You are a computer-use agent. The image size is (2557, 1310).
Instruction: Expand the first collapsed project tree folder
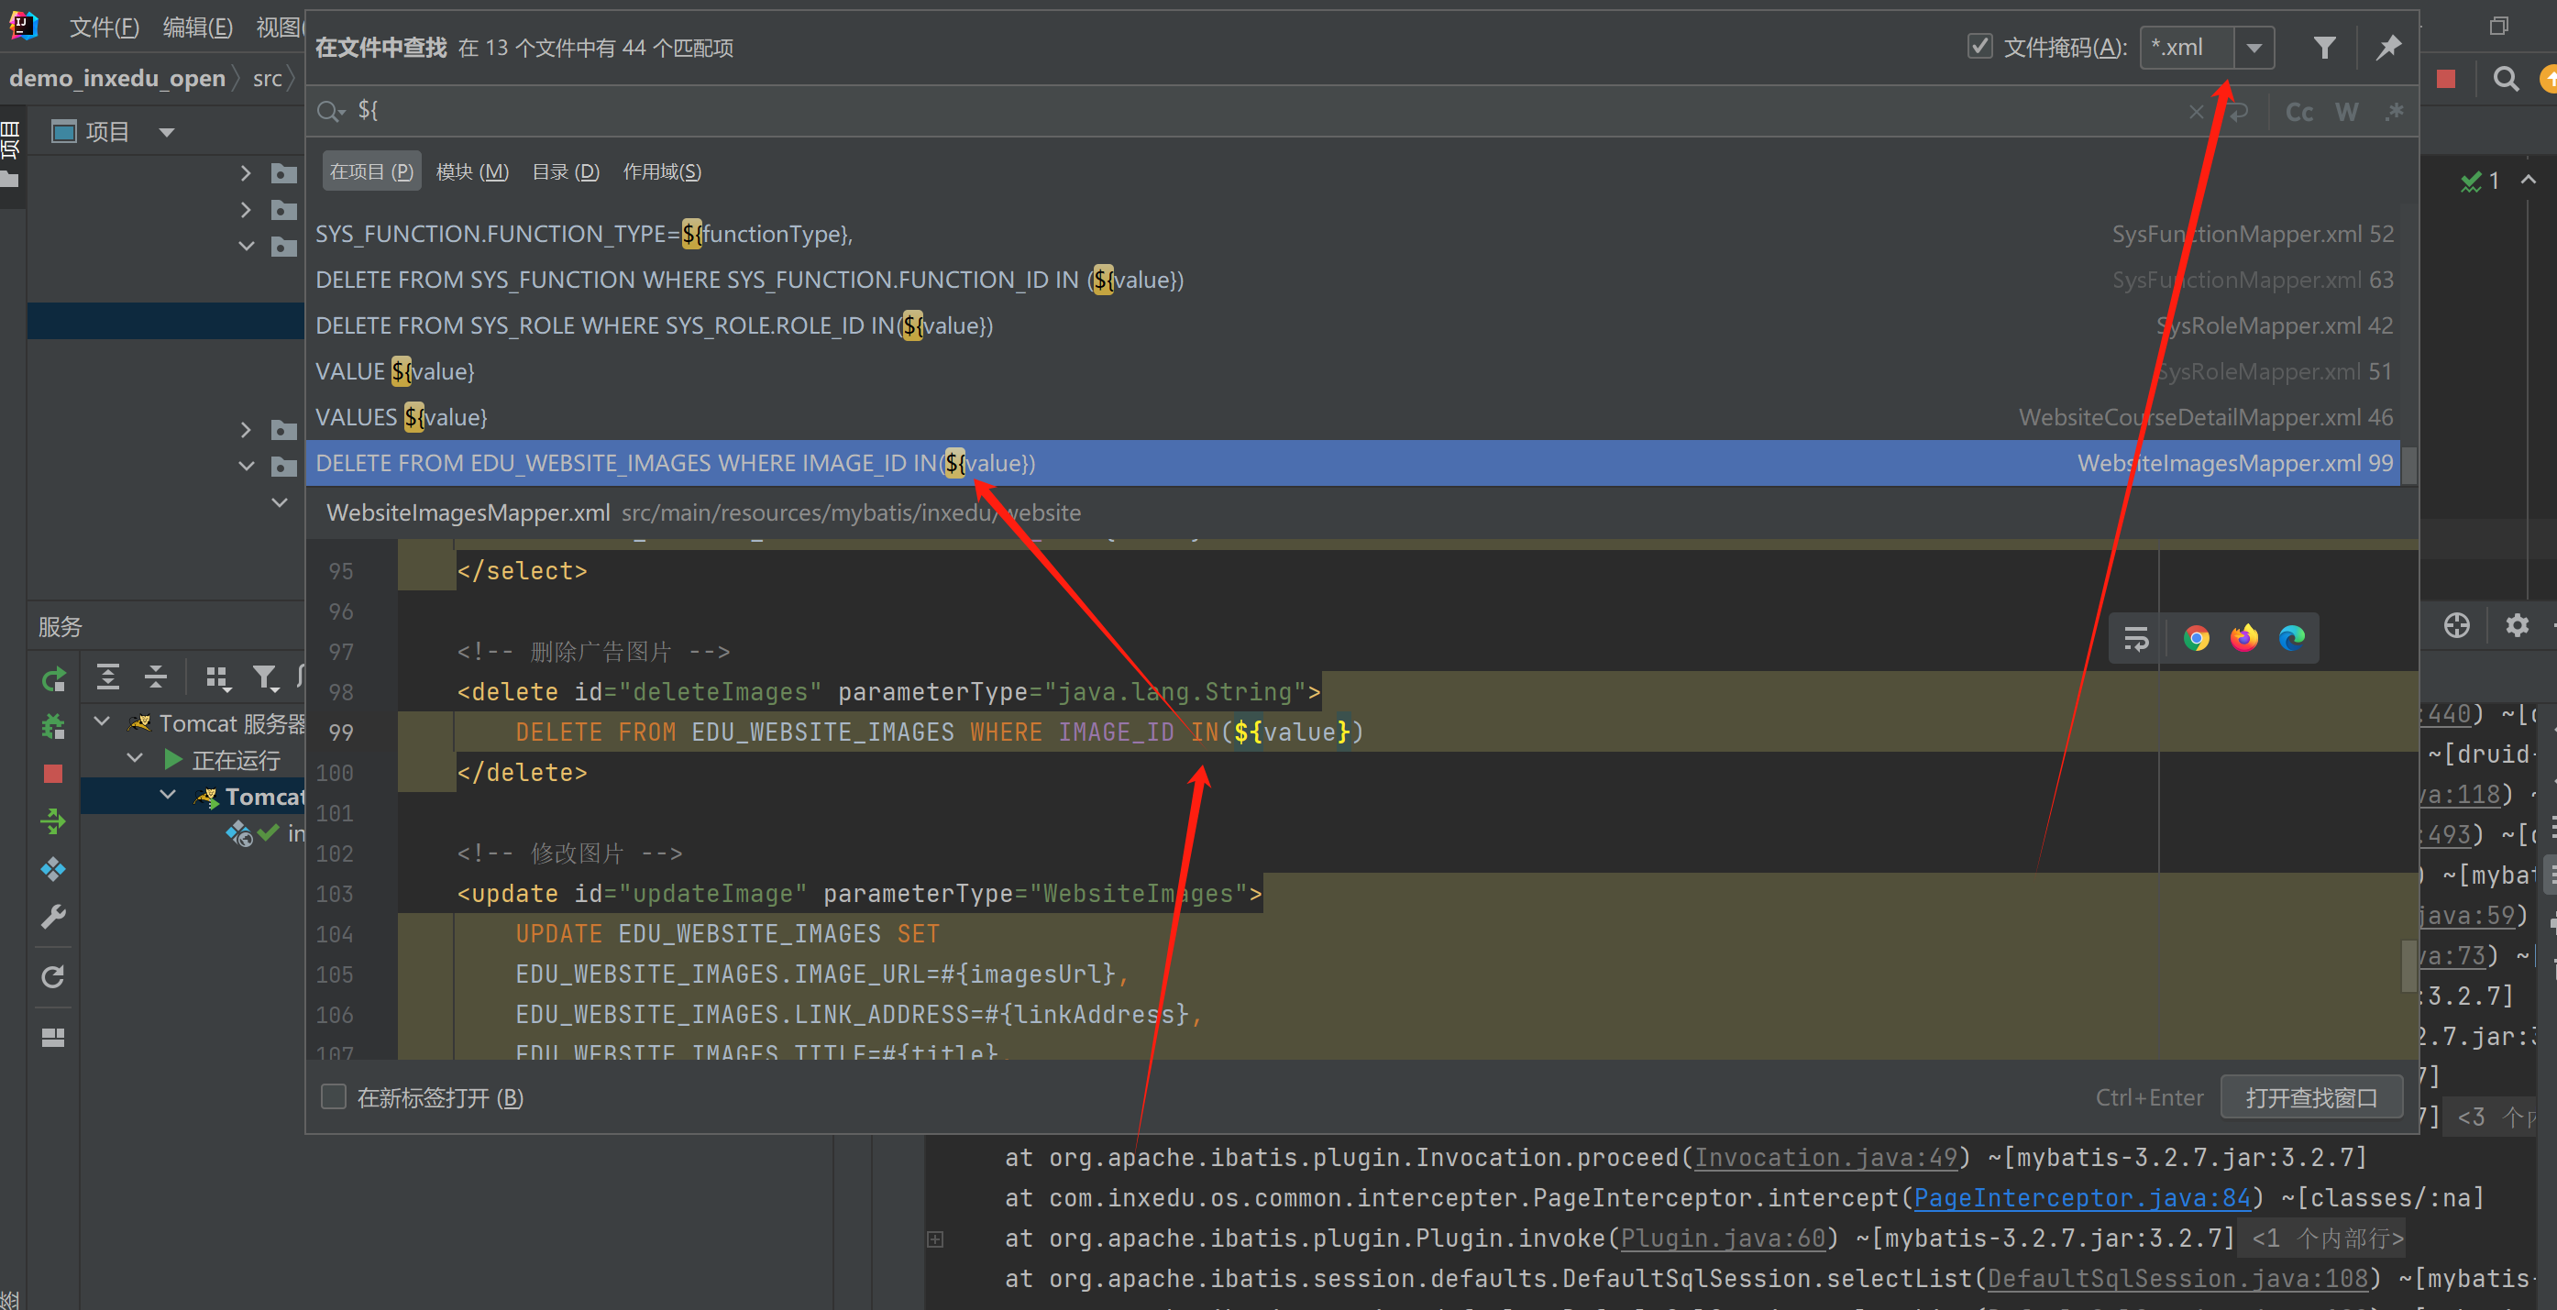click(245, 172)
